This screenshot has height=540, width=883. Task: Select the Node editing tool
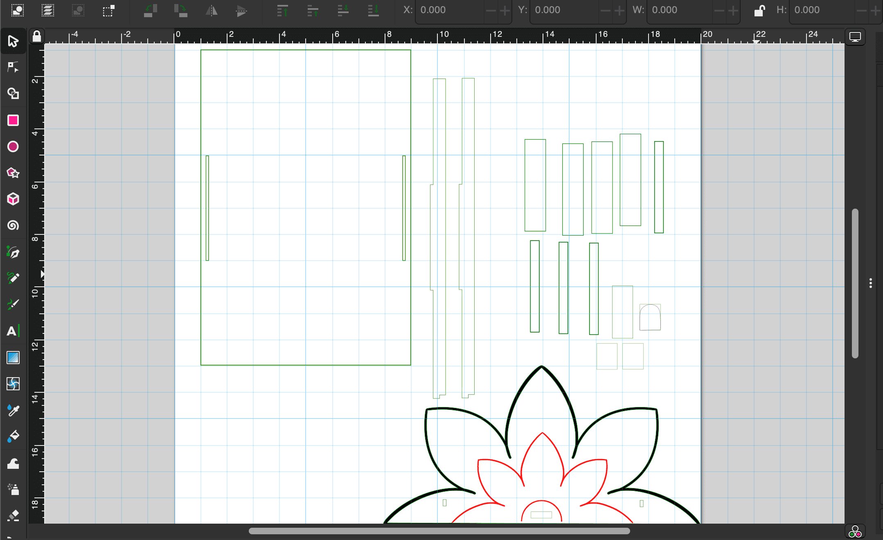13,67
